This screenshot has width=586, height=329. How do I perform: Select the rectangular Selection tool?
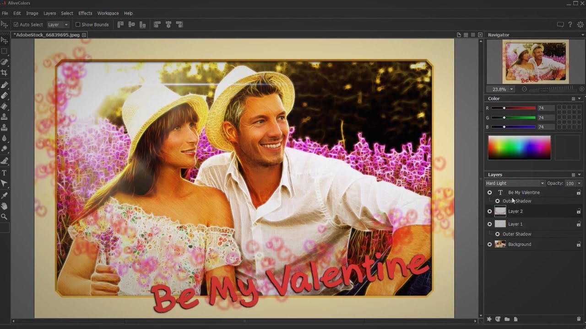pyautogui.click(x=4, y=51)
